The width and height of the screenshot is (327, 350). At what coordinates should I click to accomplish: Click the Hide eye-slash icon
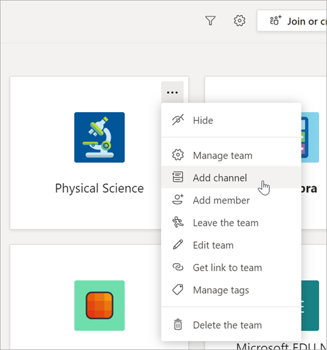point(178,120)
